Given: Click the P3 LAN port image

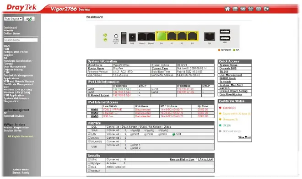Looking at the screenshot, I should 172,36.
